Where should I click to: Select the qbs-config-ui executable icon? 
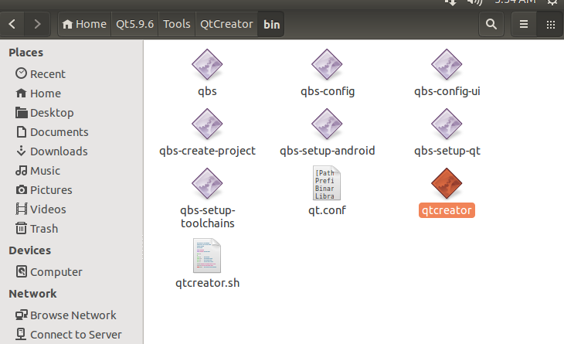point(447,64)
